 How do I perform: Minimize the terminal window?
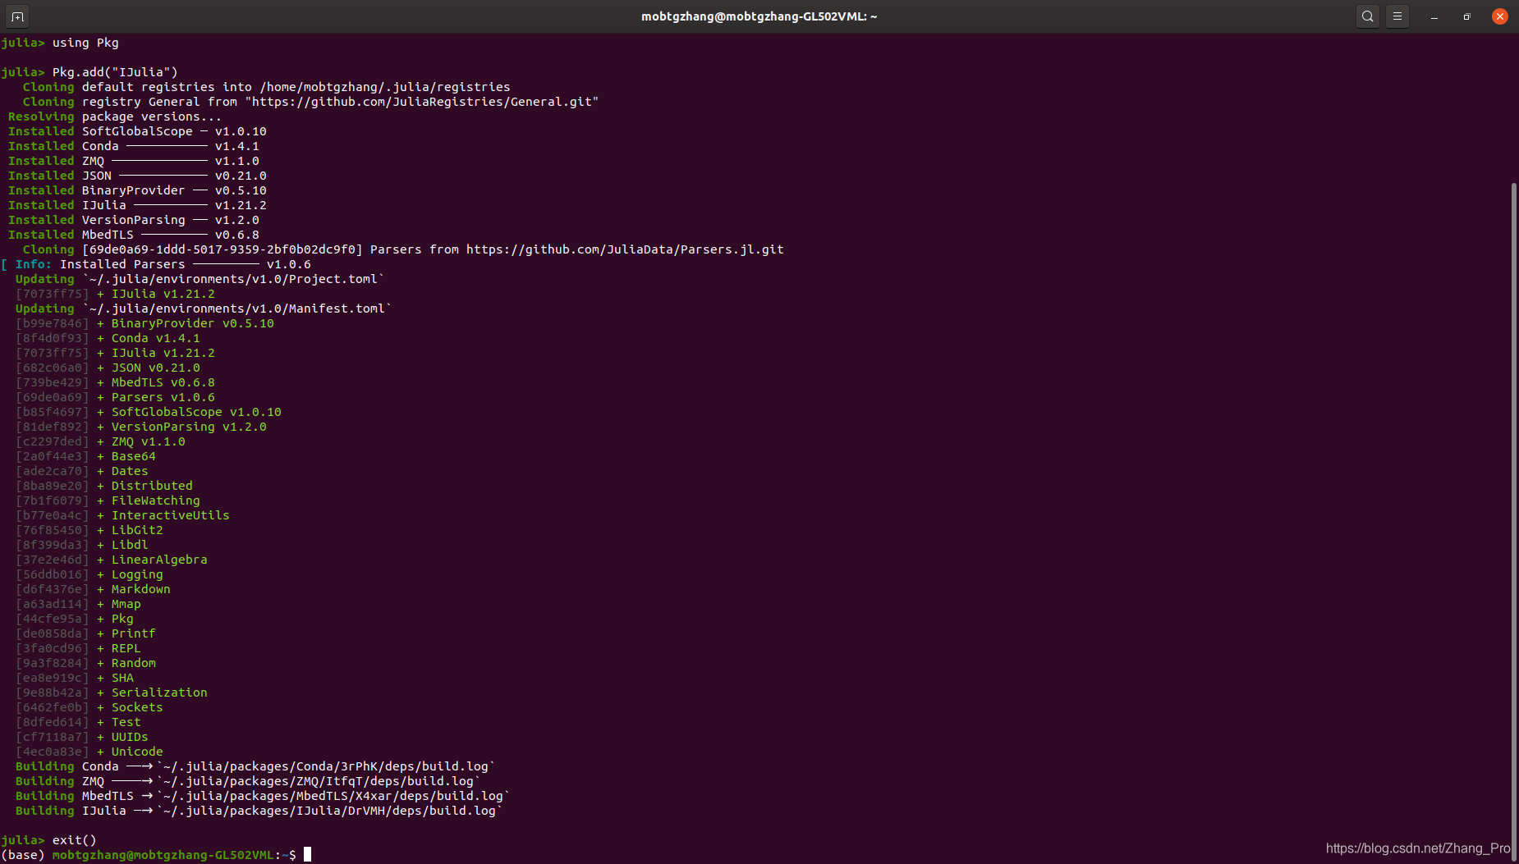click(x=1434, y=16)
